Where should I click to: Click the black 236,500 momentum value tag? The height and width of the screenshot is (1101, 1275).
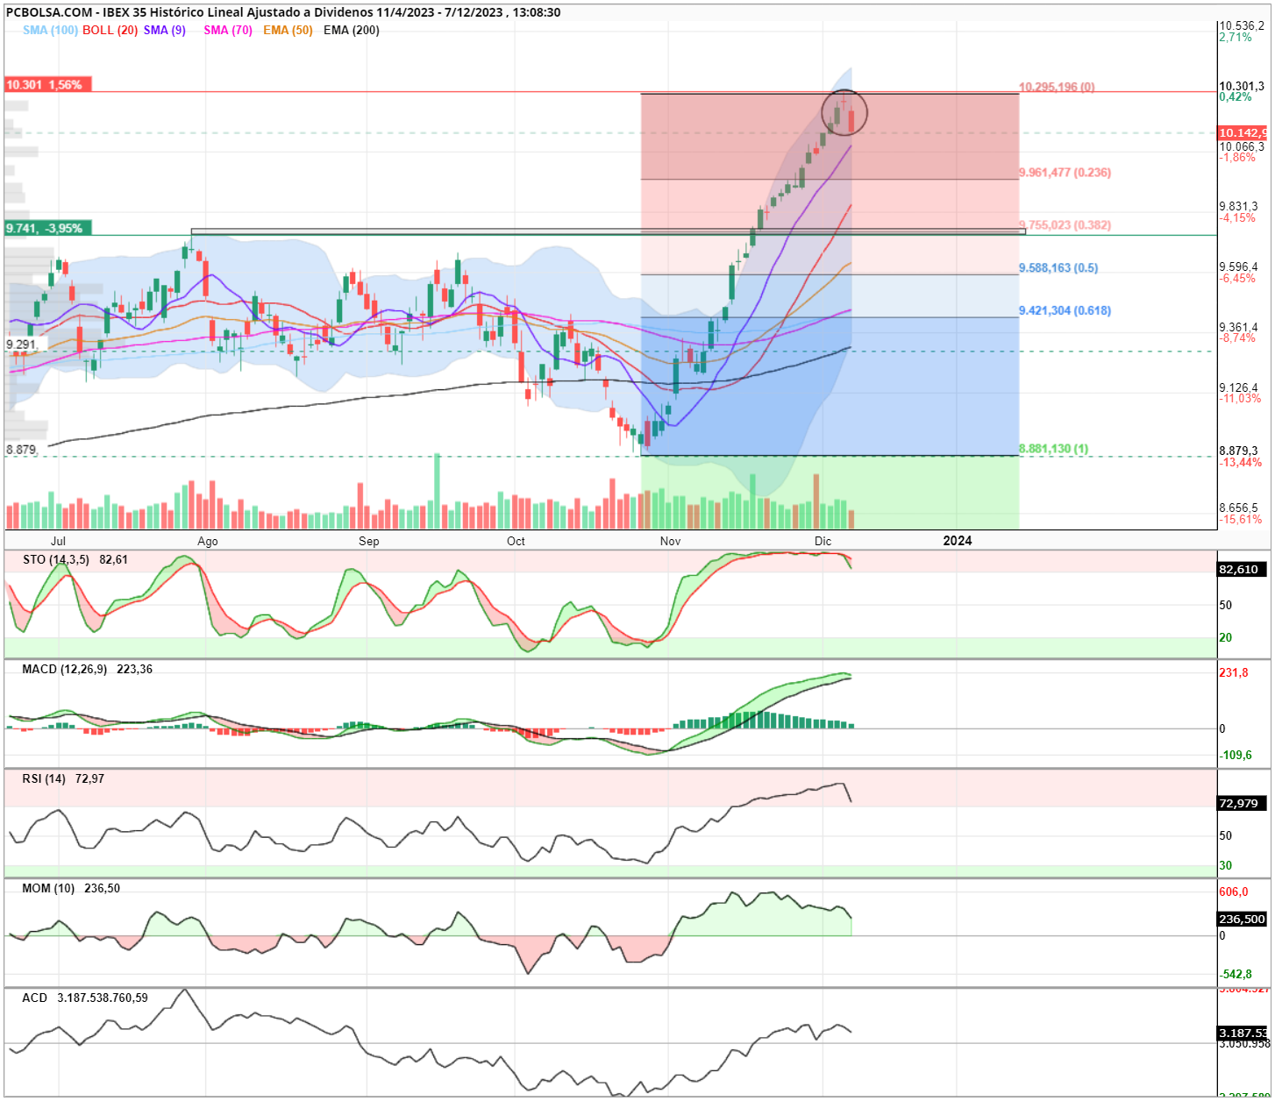click(1243, 919)
